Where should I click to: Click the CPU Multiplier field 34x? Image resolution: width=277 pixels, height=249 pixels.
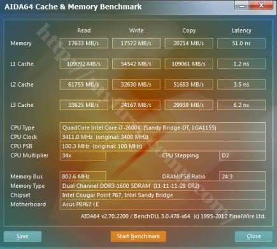point(83,155)
